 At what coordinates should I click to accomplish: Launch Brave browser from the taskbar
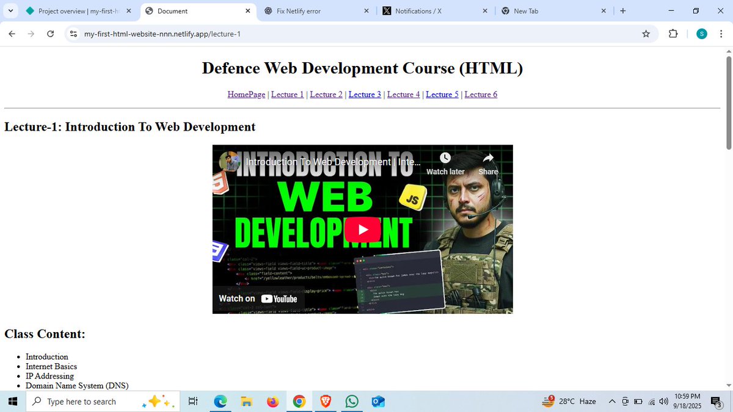326,401
